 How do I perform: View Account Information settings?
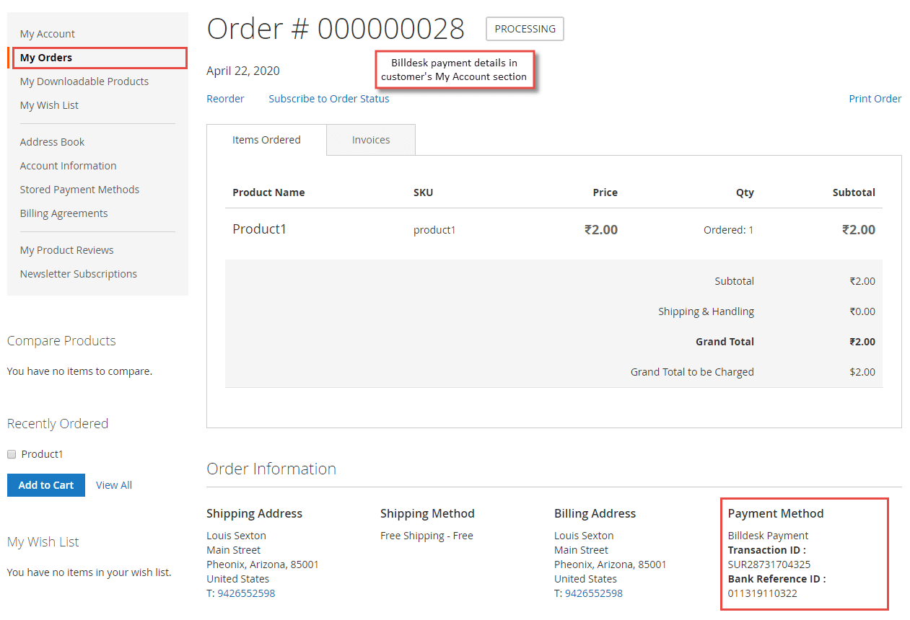click(x=68, y=165)
